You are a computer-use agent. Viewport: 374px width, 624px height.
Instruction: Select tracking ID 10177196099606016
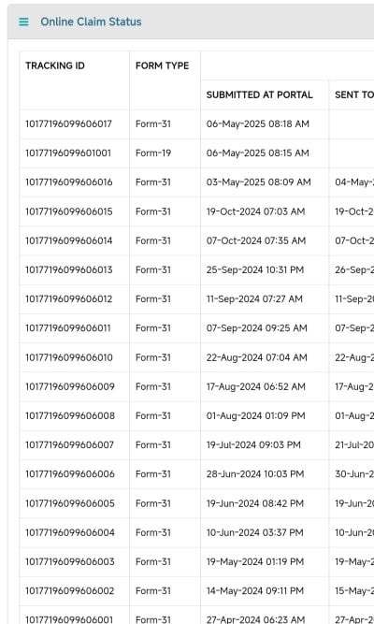coord(69,181)
